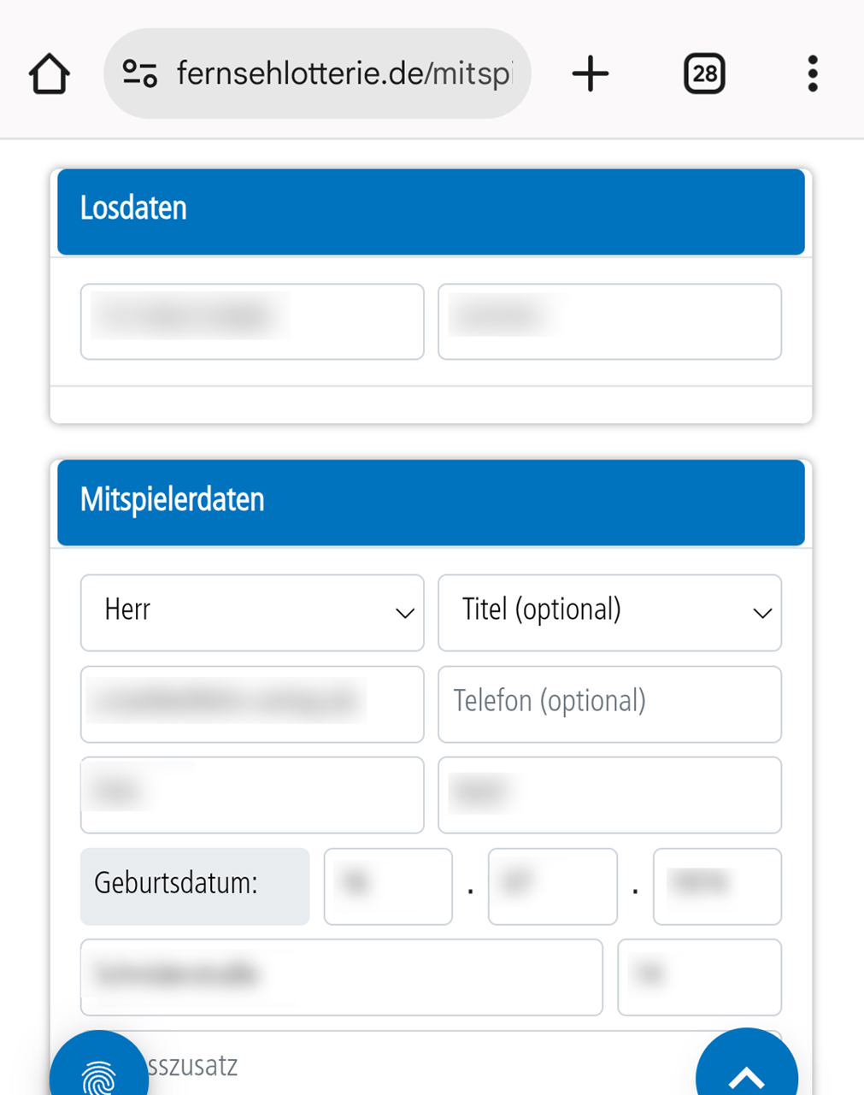Open the Titel (optional) dropdown
This screenshot has height=1095, width=864.
click(609, 613)
